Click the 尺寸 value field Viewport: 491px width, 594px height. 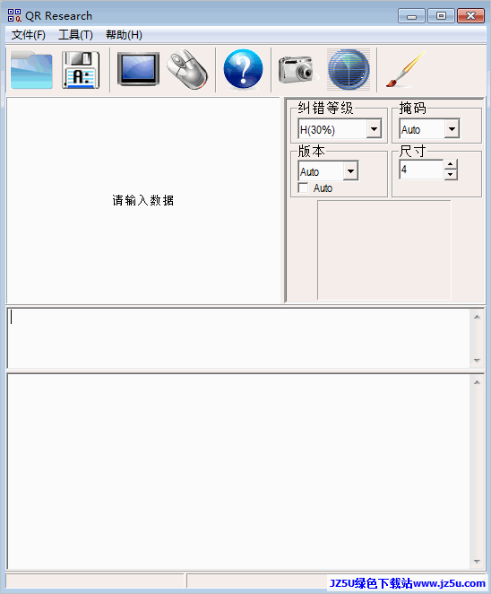tap(421, 170)
